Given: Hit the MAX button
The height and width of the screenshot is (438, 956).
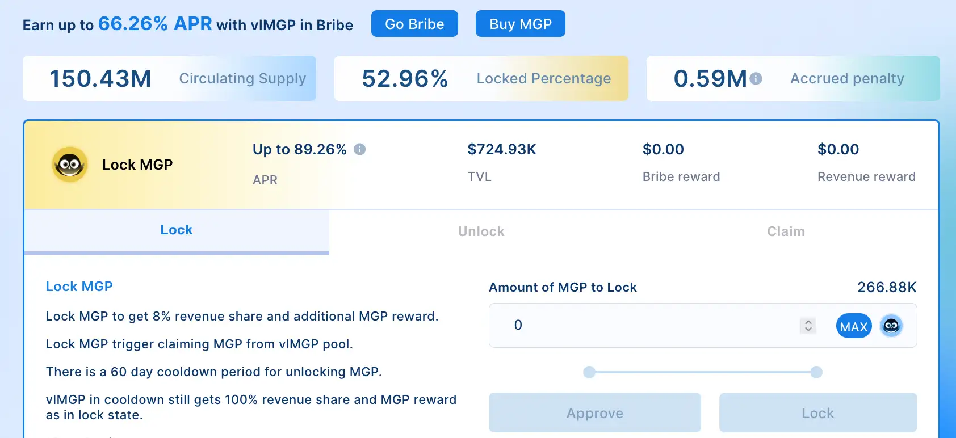Looking at the screenshot, I should pos(854,326).
